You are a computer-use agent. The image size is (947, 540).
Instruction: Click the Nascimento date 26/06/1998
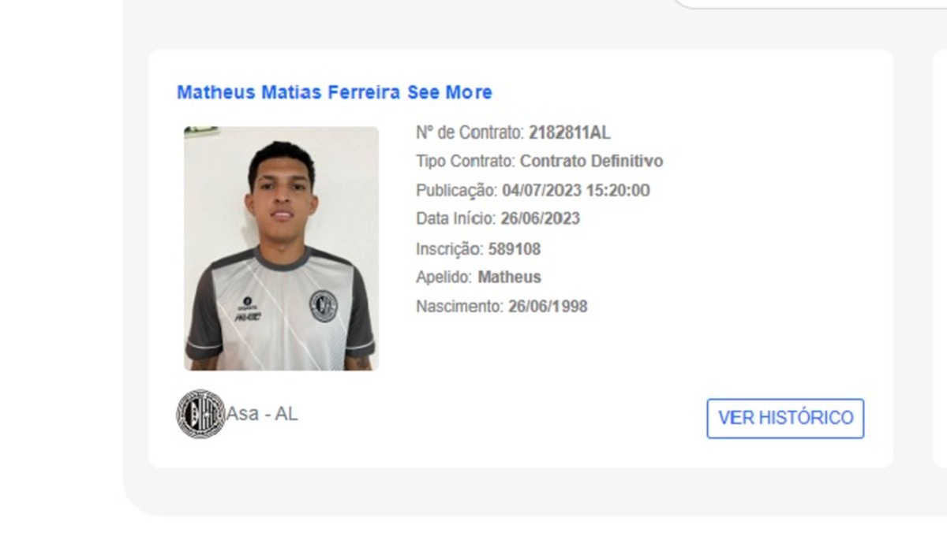548,306
